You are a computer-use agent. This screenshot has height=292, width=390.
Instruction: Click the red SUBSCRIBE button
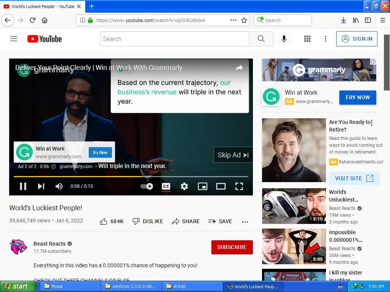tap(232, 247)
